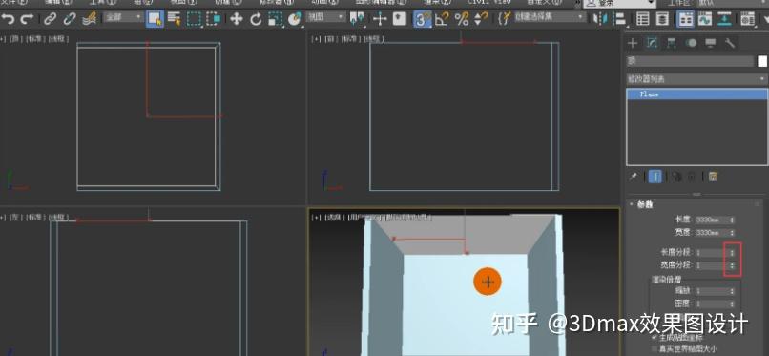Click the Undo arrow icon
Screen dimensions: 769x356
(8, 19)
